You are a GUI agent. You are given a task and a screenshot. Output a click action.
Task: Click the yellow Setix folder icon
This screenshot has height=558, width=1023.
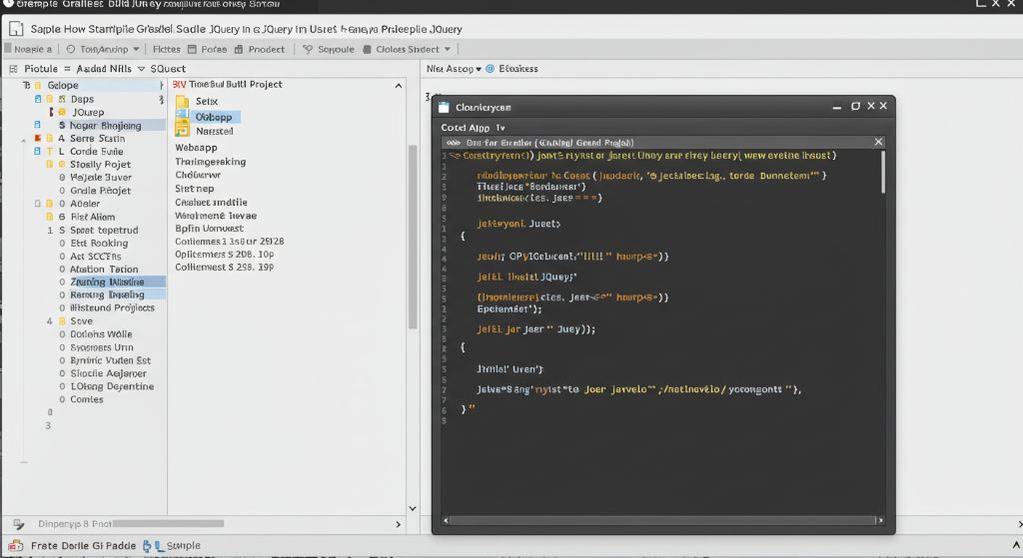(182, 102)
